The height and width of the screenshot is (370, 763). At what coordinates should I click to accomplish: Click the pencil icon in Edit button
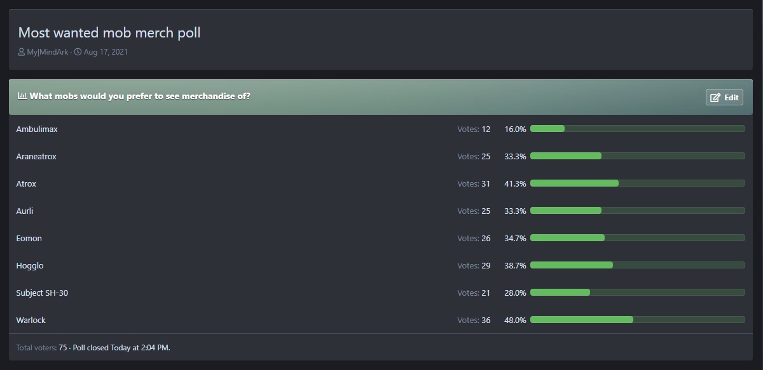(715, 97)
